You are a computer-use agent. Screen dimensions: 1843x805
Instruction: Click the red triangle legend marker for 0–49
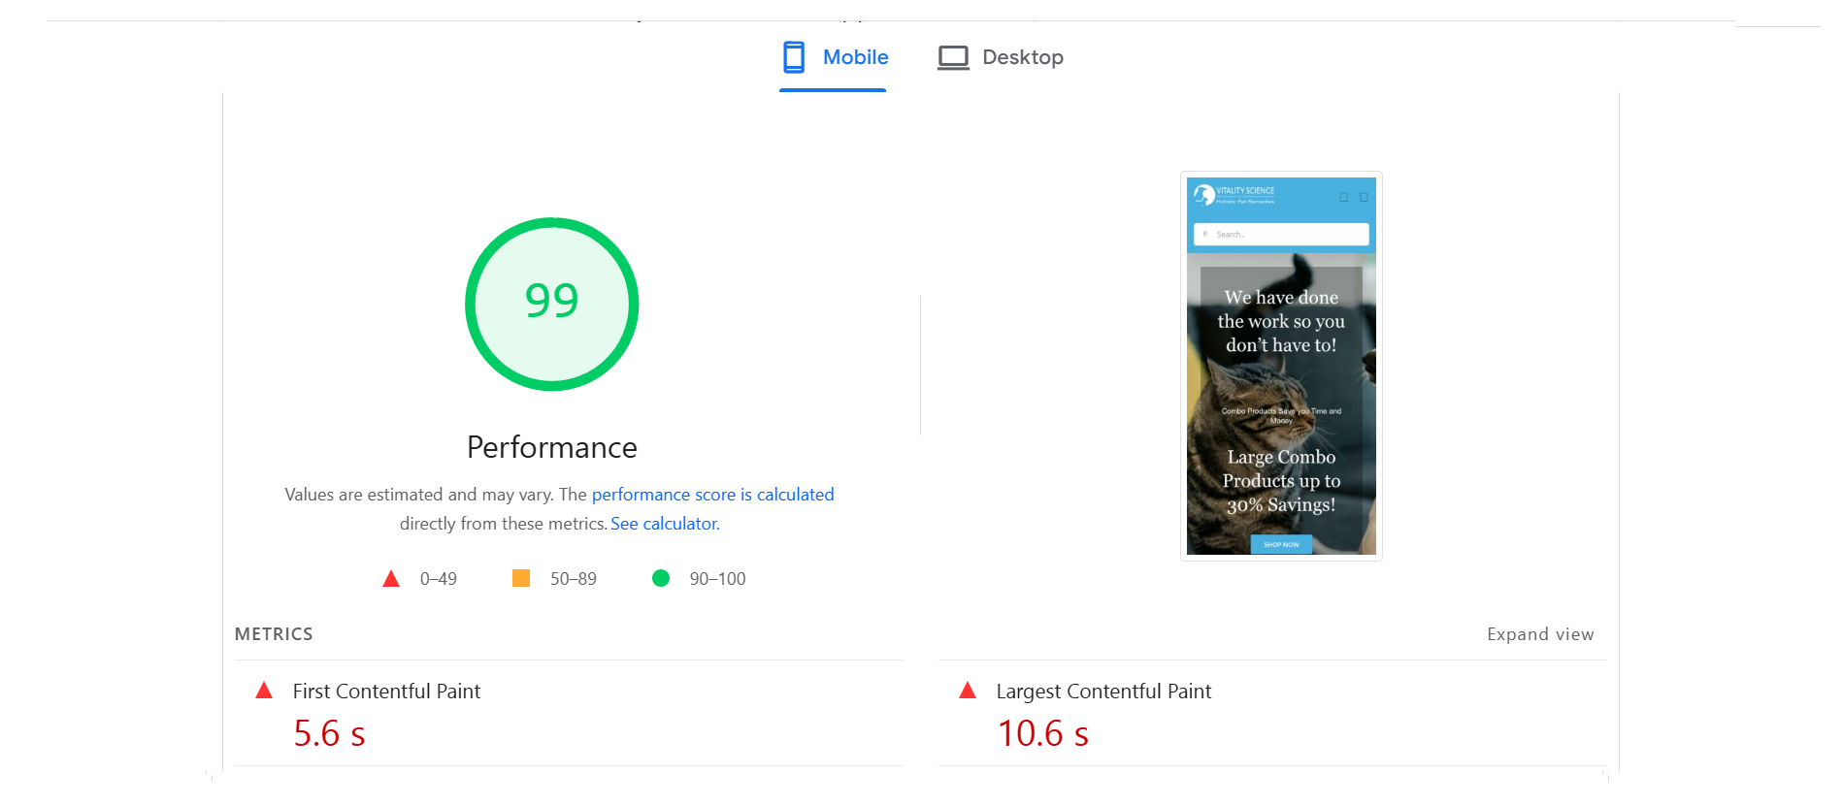391,579
